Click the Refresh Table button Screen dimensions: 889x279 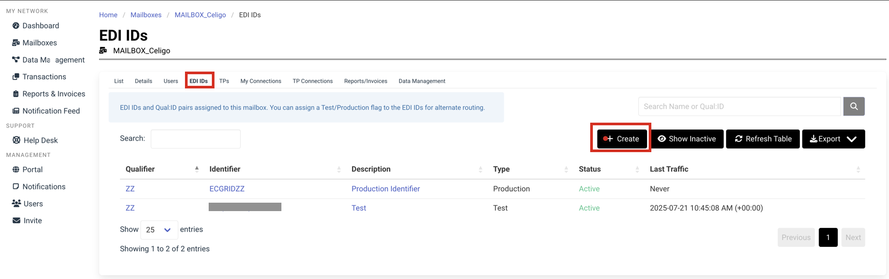click(763, 139)
